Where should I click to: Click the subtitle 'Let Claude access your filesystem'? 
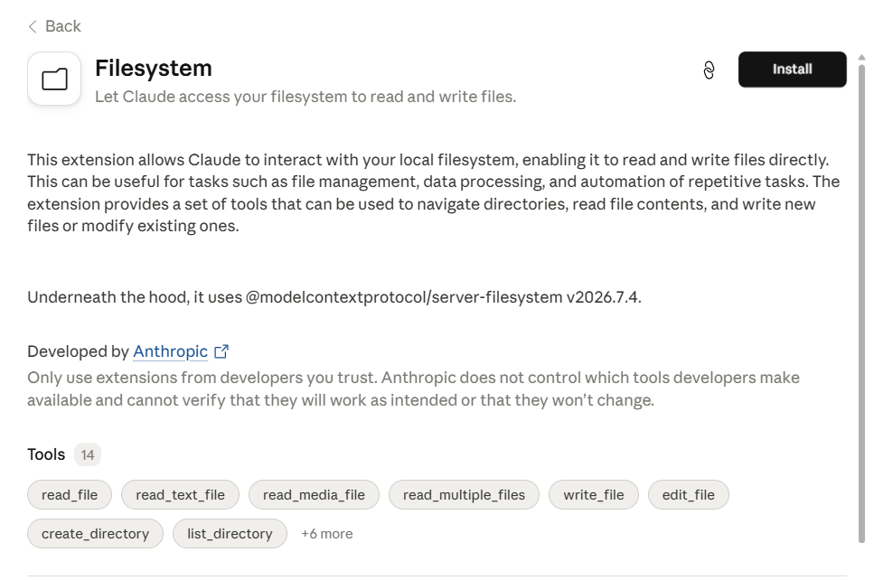point(305,97)
